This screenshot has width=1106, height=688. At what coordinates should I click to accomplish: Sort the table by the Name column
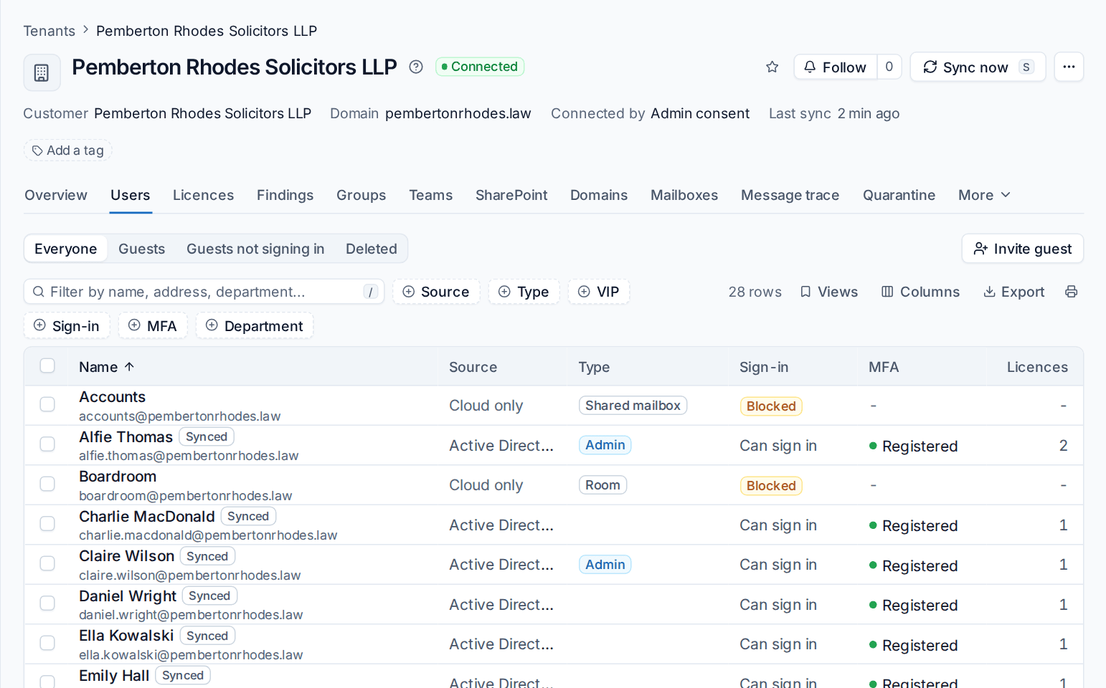tap(107, 367)
